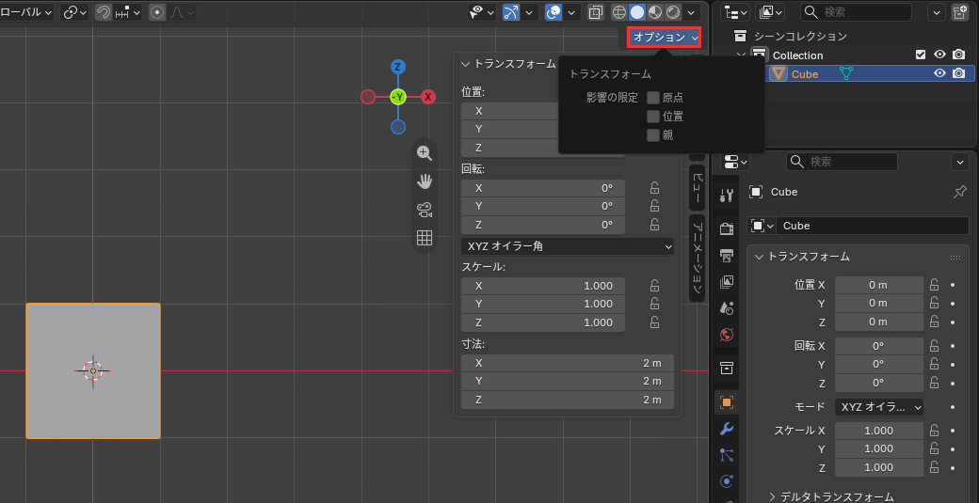Viewport: 979px width, 503px height.
Task: Open the Modifiers wrench tab
Action: point(726,429)
